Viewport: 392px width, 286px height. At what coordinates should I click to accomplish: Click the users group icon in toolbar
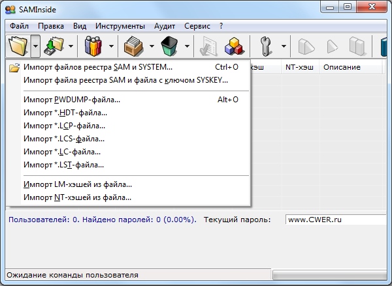[x=94, y=46]
